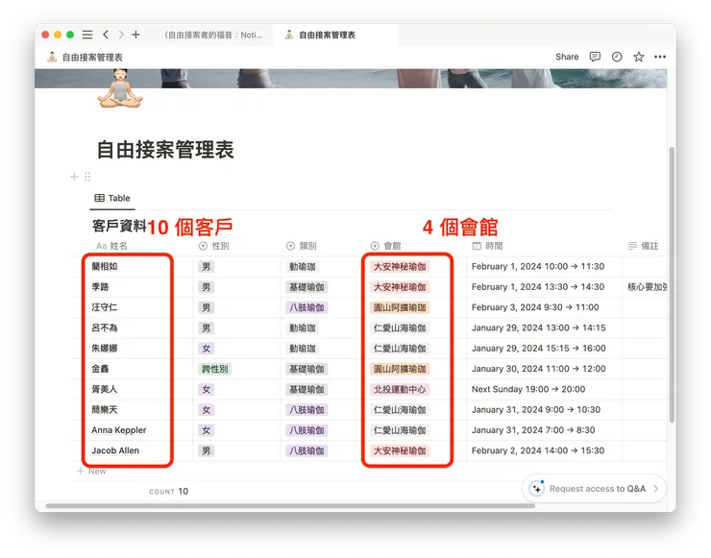
Task: Add a New row to the table
Action: click(92, 471)
